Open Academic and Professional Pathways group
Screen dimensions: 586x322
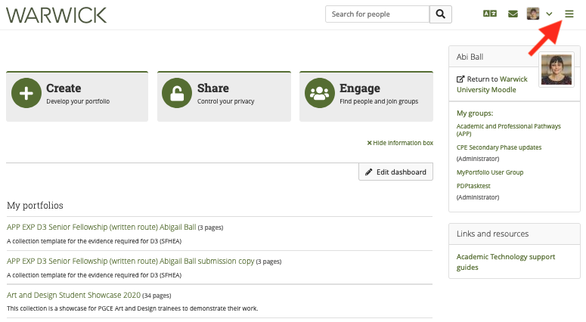tap(498, 129)
